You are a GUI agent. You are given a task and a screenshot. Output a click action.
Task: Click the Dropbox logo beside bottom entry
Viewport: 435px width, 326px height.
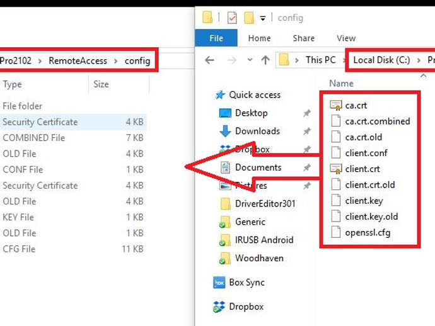[219, 307]
